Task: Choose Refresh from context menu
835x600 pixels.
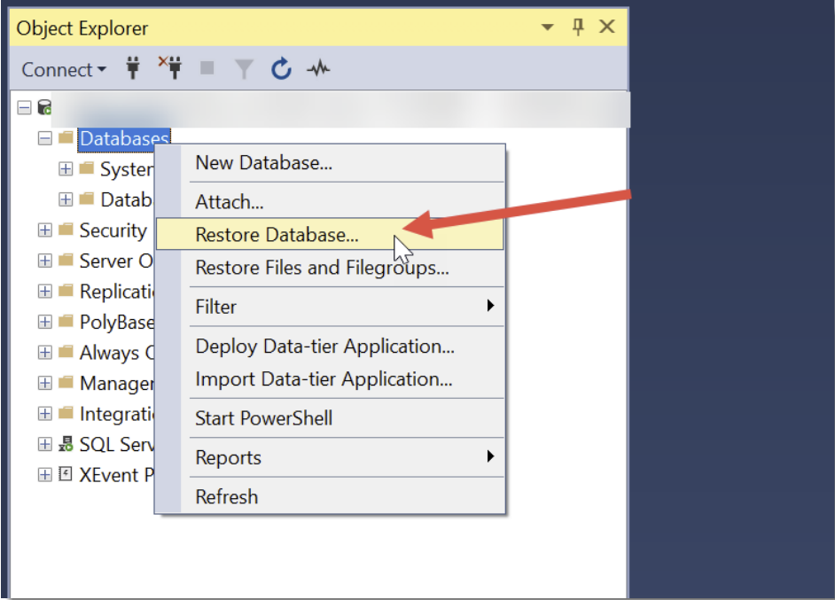Action: [330, 496]
